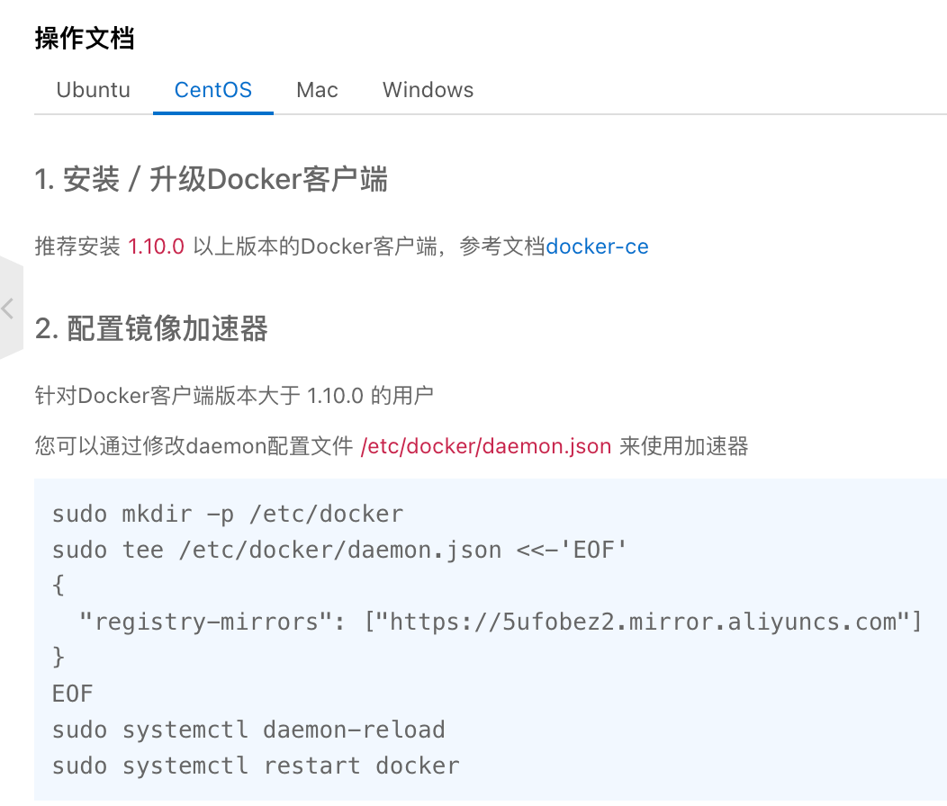Image resolution: width=947 pixels, height=806 pixels.
Task: Click the closing curly brace line
Action: coord(59,657)
